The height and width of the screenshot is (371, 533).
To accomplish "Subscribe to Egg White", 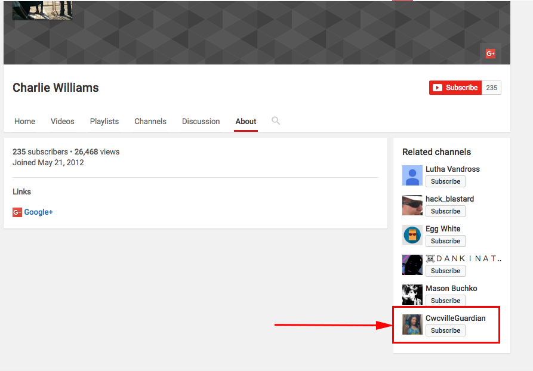I will tap(445, 241).
